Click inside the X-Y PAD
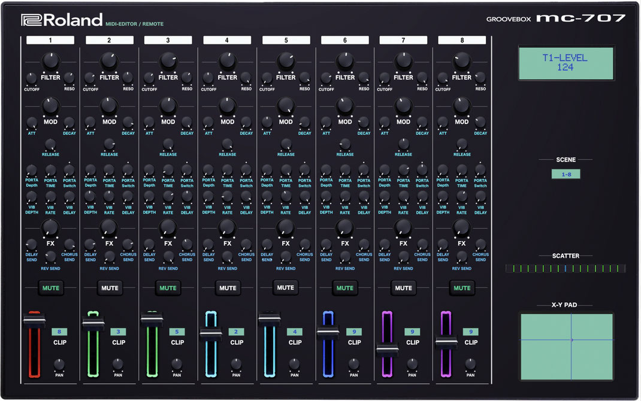 coord(567,347)
